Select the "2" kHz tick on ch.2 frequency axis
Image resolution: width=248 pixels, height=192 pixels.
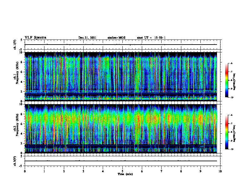tap(22, 143)
